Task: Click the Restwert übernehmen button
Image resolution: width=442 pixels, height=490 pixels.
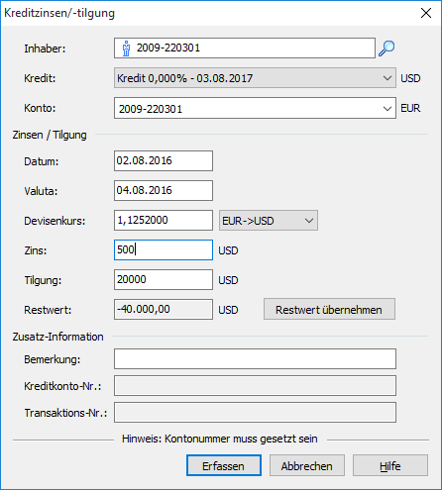Action: pos(329,309)
